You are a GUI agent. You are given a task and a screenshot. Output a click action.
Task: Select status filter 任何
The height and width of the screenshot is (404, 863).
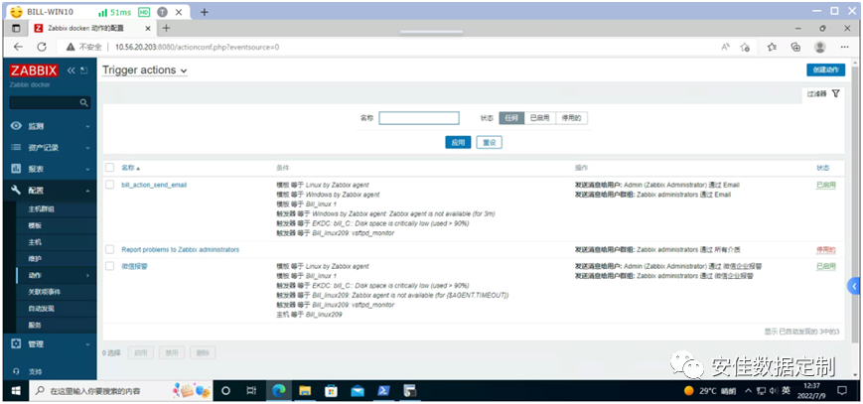click(x=511, y=118)
